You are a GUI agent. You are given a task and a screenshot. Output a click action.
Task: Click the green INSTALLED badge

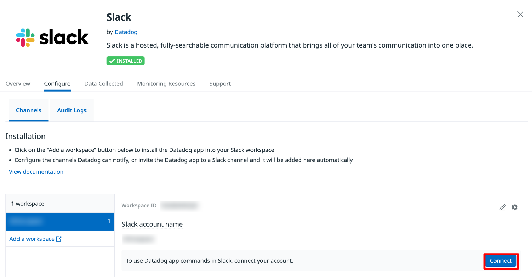coord(126,61)
